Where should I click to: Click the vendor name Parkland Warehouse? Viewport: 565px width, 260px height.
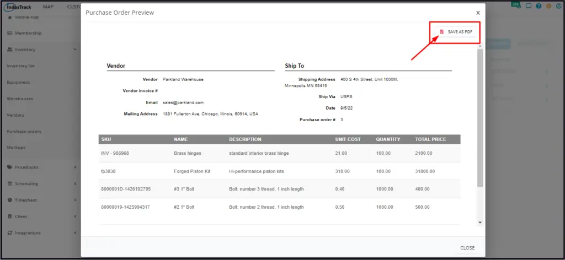[x=183, y=79]
